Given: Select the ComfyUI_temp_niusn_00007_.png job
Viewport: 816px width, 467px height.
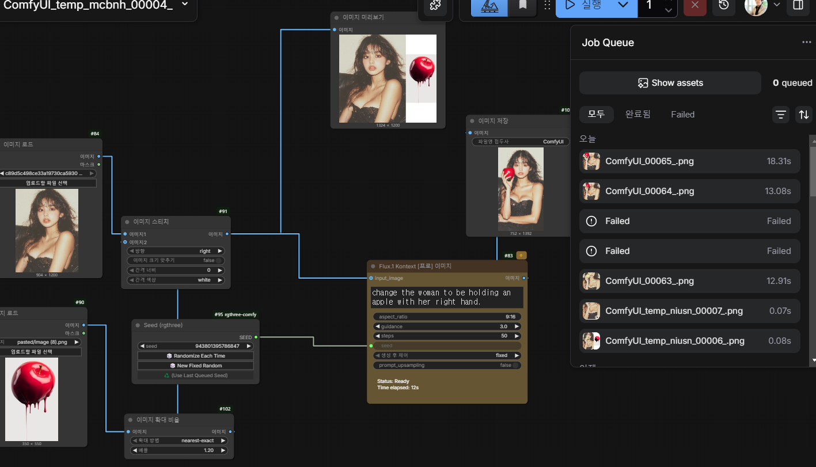Looking at the screenshot, I should click(690, 311).
